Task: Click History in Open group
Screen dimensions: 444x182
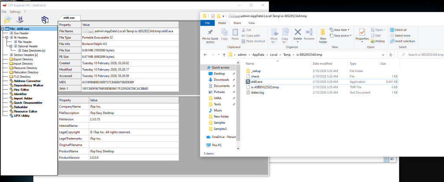Action: (x=378, y=41)
